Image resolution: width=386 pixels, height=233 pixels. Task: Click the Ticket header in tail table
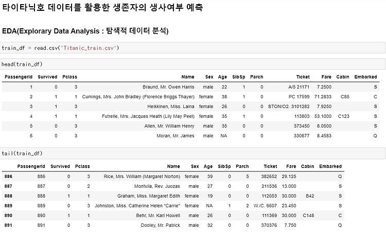pos(270,166)
